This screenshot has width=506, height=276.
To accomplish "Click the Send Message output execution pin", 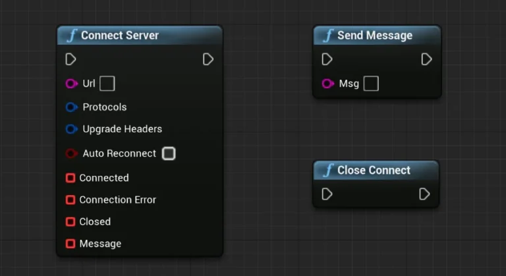I will pyautogui.click(x=426, y=60).
